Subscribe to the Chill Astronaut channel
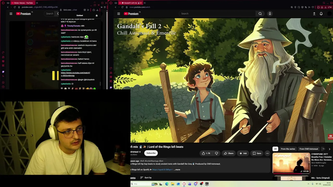The image size is (333, 187). tap(151, 153)
